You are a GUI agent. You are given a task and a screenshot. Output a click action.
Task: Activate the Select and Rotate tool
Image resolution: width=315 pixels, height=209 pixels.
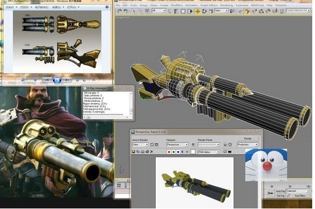204,12
